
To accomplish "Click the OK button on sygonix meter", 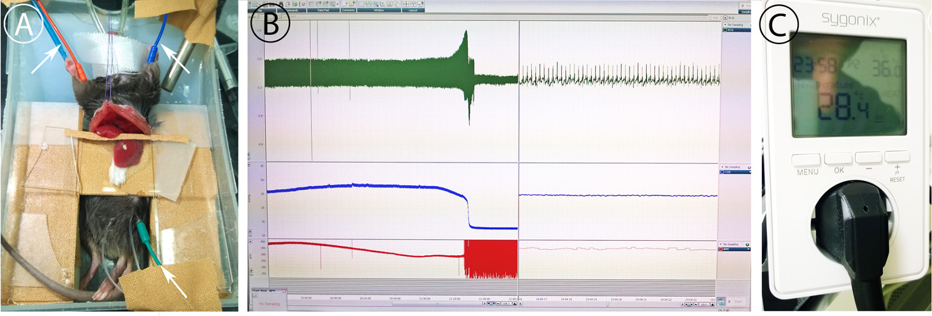I will [838, 158].
